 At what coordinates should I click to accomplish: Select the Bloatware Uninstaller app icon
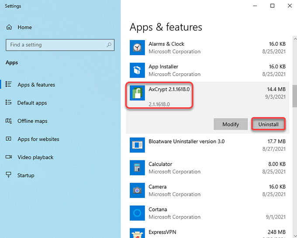pyautogui.click(x=137, y=145)
